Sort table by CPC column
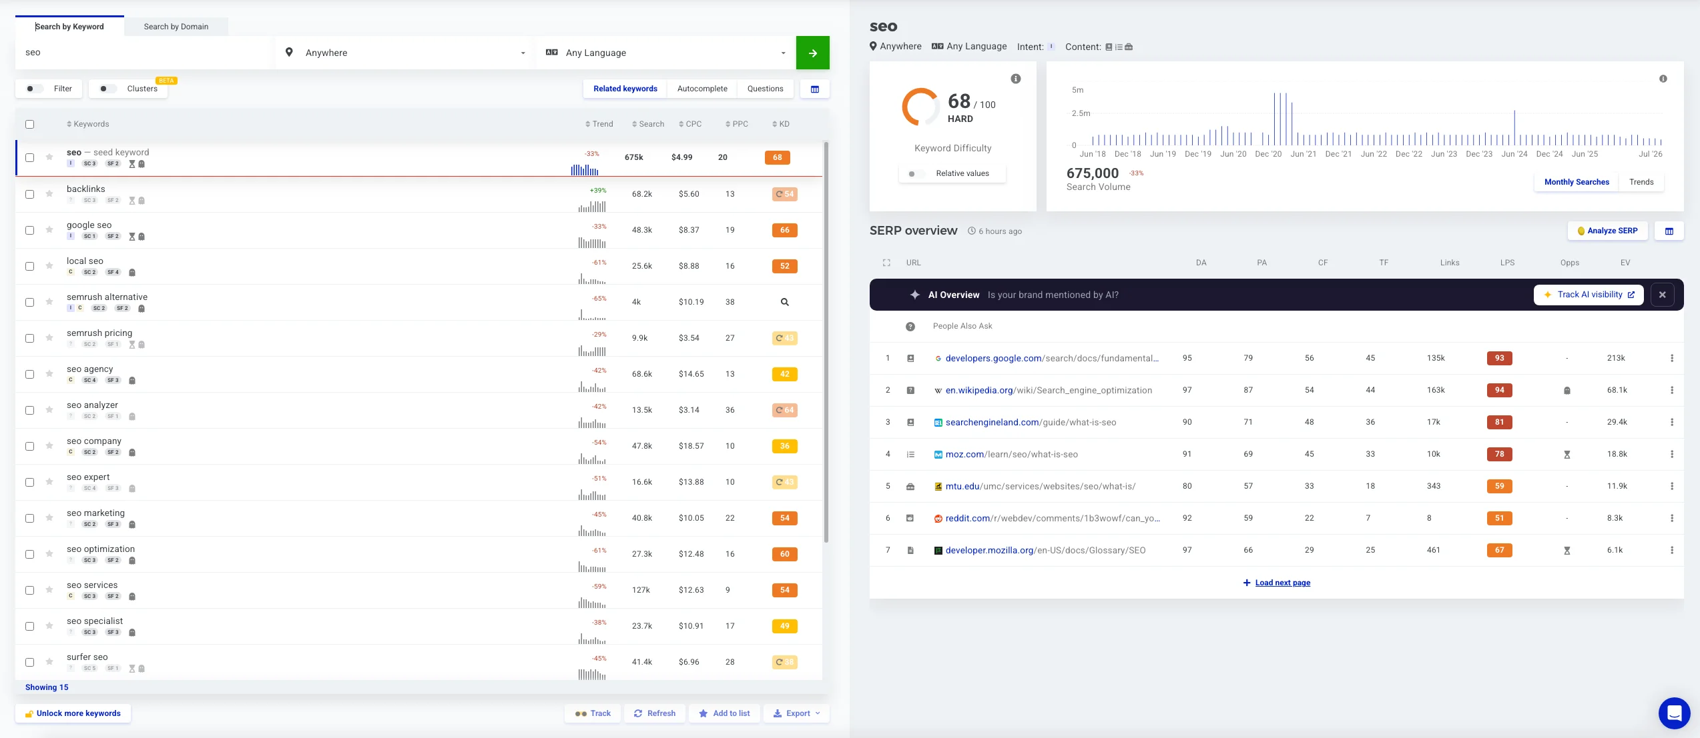Screen dimensions: 1700x738 pyautogui.click(x=690, y=124)
